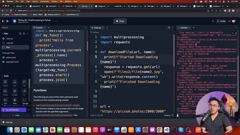The height and width of the screenshot is (135, 240).
Task: Expand the CPU RAM Storage resources row
Action: [x=2, y=104]
